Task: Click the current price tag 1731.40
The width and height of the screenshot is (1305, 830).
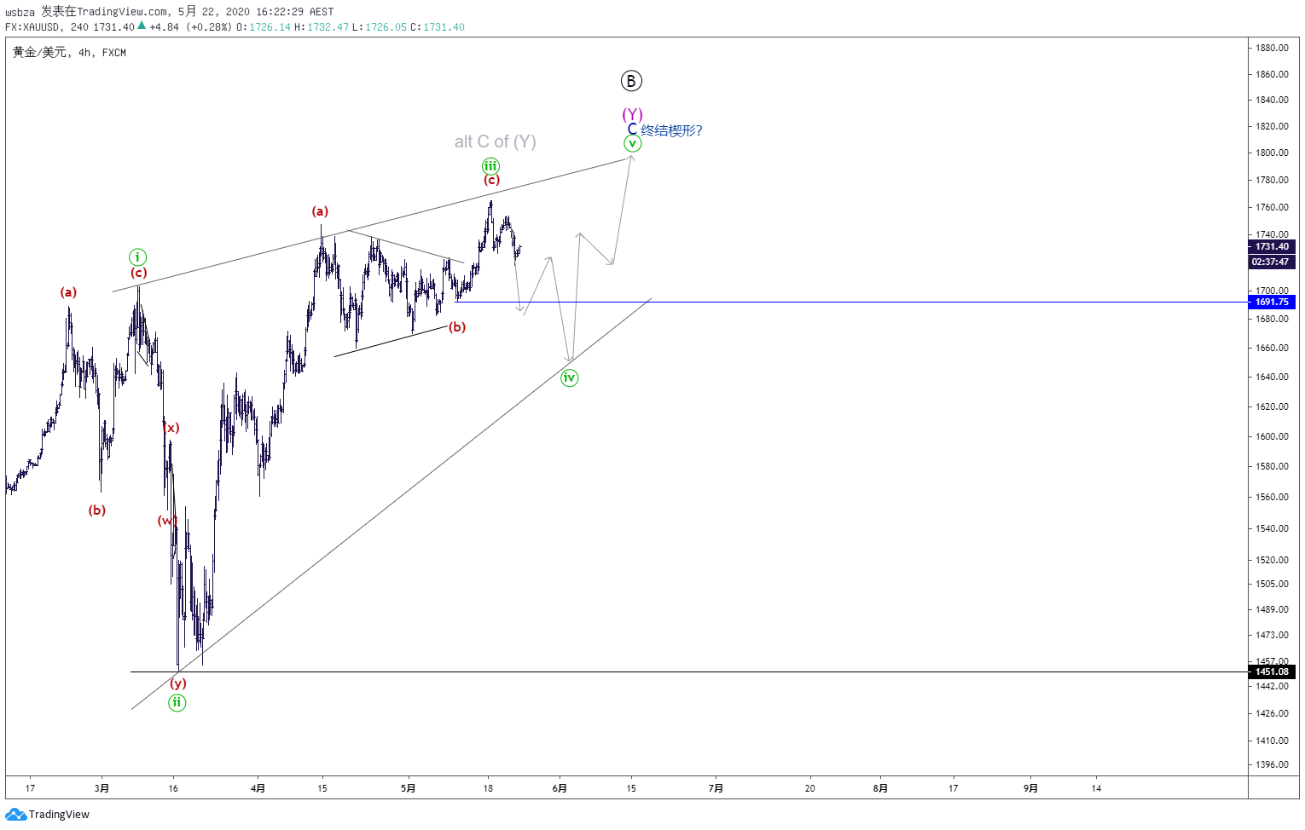Action: (x=1272, y=246)
